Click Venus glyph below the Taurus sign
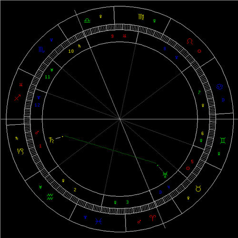Image resolution: width=238 pixels, height=238 pixels. click(x=188, y=198)
